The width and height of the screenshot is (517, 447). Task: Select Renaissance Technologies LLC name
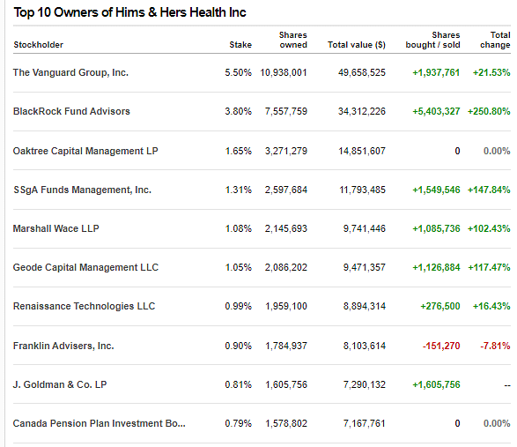84,306
